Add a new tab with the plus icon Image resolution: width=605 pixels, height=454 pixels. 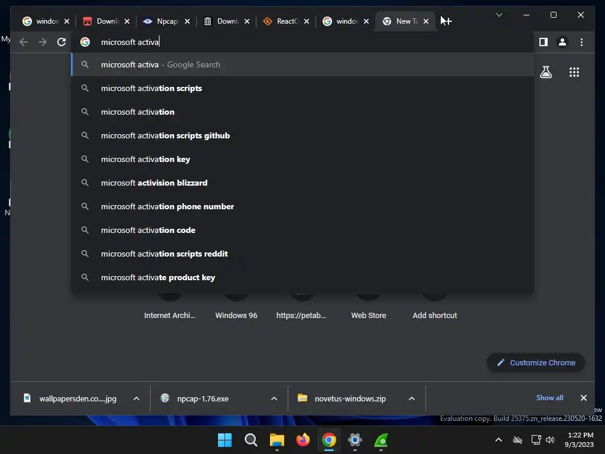[448, 21]
